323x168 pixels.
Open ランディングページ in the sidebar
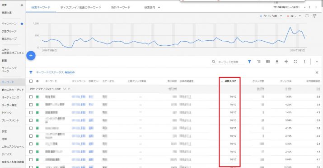[9, 70]
